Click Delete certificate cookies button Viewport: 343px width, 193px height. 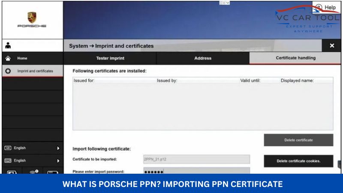click(298, 161)
